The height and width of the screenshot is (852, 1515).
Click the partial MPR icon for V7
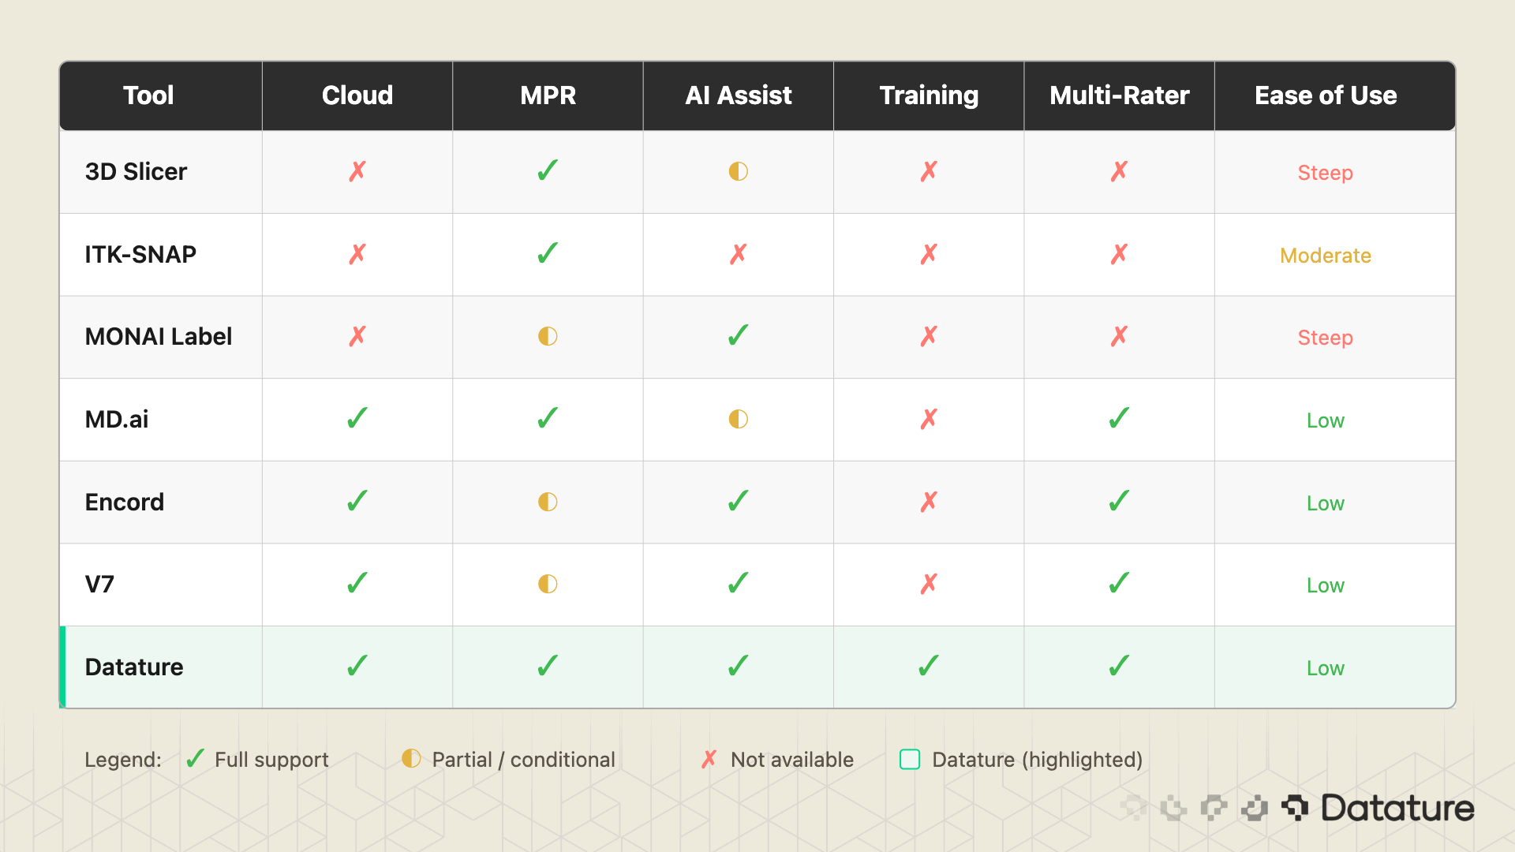547,584
